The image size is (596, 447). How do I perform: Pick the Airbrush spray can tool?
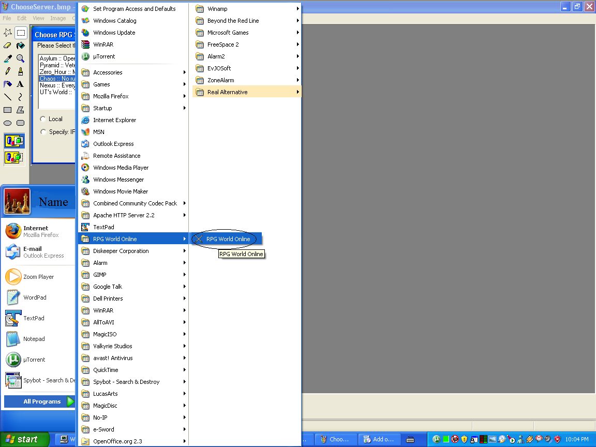(8, 84)
